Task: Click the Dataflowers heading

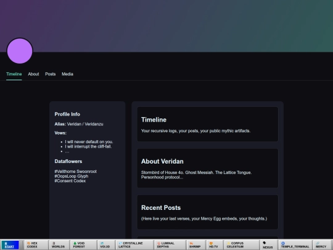Action: tap(68, 161)
